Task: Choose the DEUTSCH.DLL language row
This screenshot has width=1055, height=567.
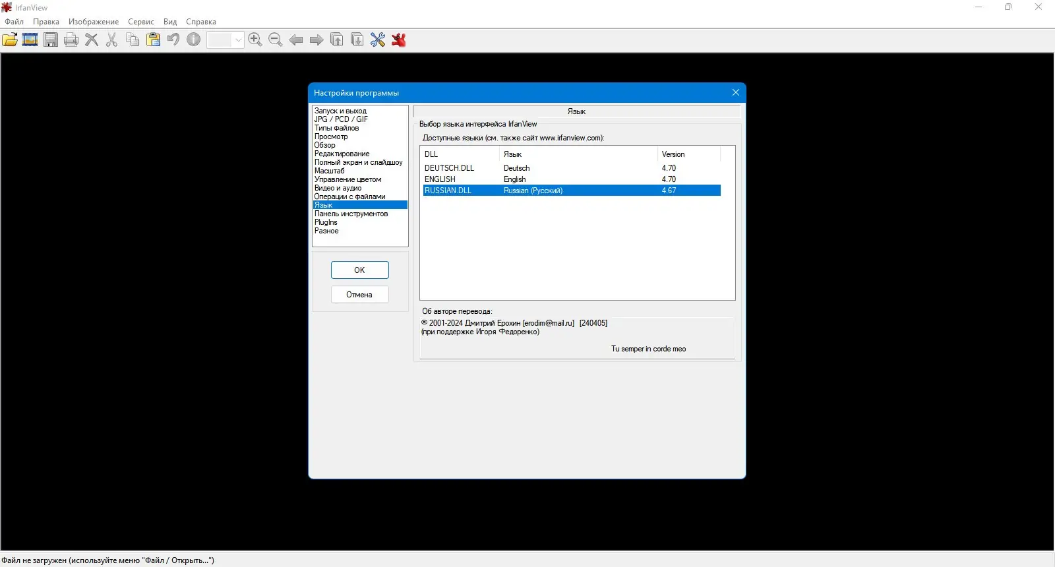Action: [572, 168]
